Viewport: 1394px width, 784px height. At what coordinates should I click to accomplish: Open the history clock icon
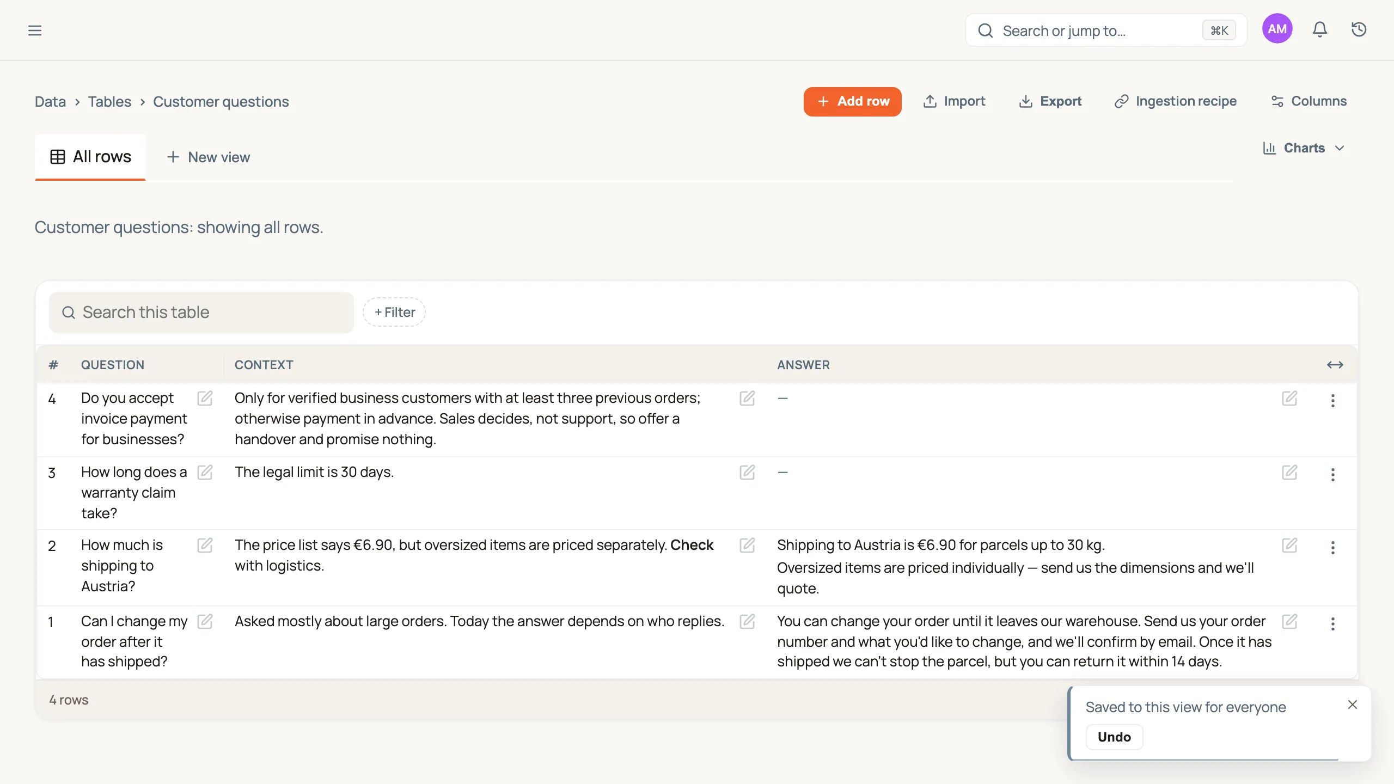1359,29
